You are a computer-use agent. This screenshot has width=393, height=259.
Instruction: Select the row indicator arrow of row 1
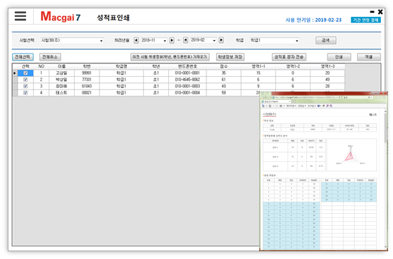pos(15,73)
